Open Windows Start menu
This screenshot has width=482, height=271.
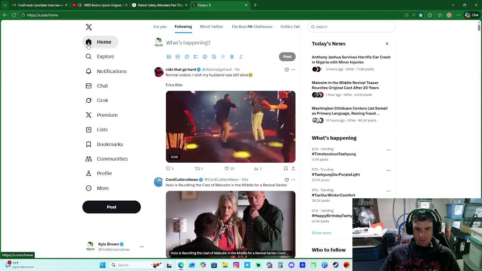102,265
